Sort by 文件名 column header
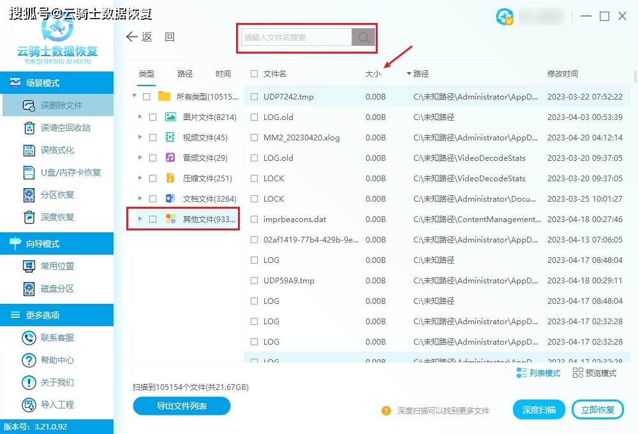This screenshot has height=434, width=638. click(x=274, y=73)
